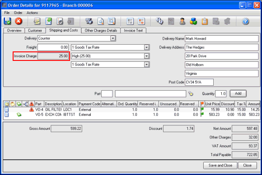262x175 pixels.
Task: Open the Actions menu
Action: click(x=32, y=13)
